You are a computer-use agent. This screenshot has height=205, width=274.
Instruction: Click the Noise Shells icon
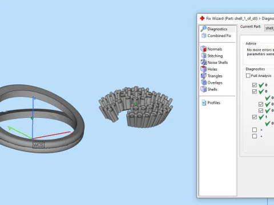pyautogui.click(x=204, y=62)
